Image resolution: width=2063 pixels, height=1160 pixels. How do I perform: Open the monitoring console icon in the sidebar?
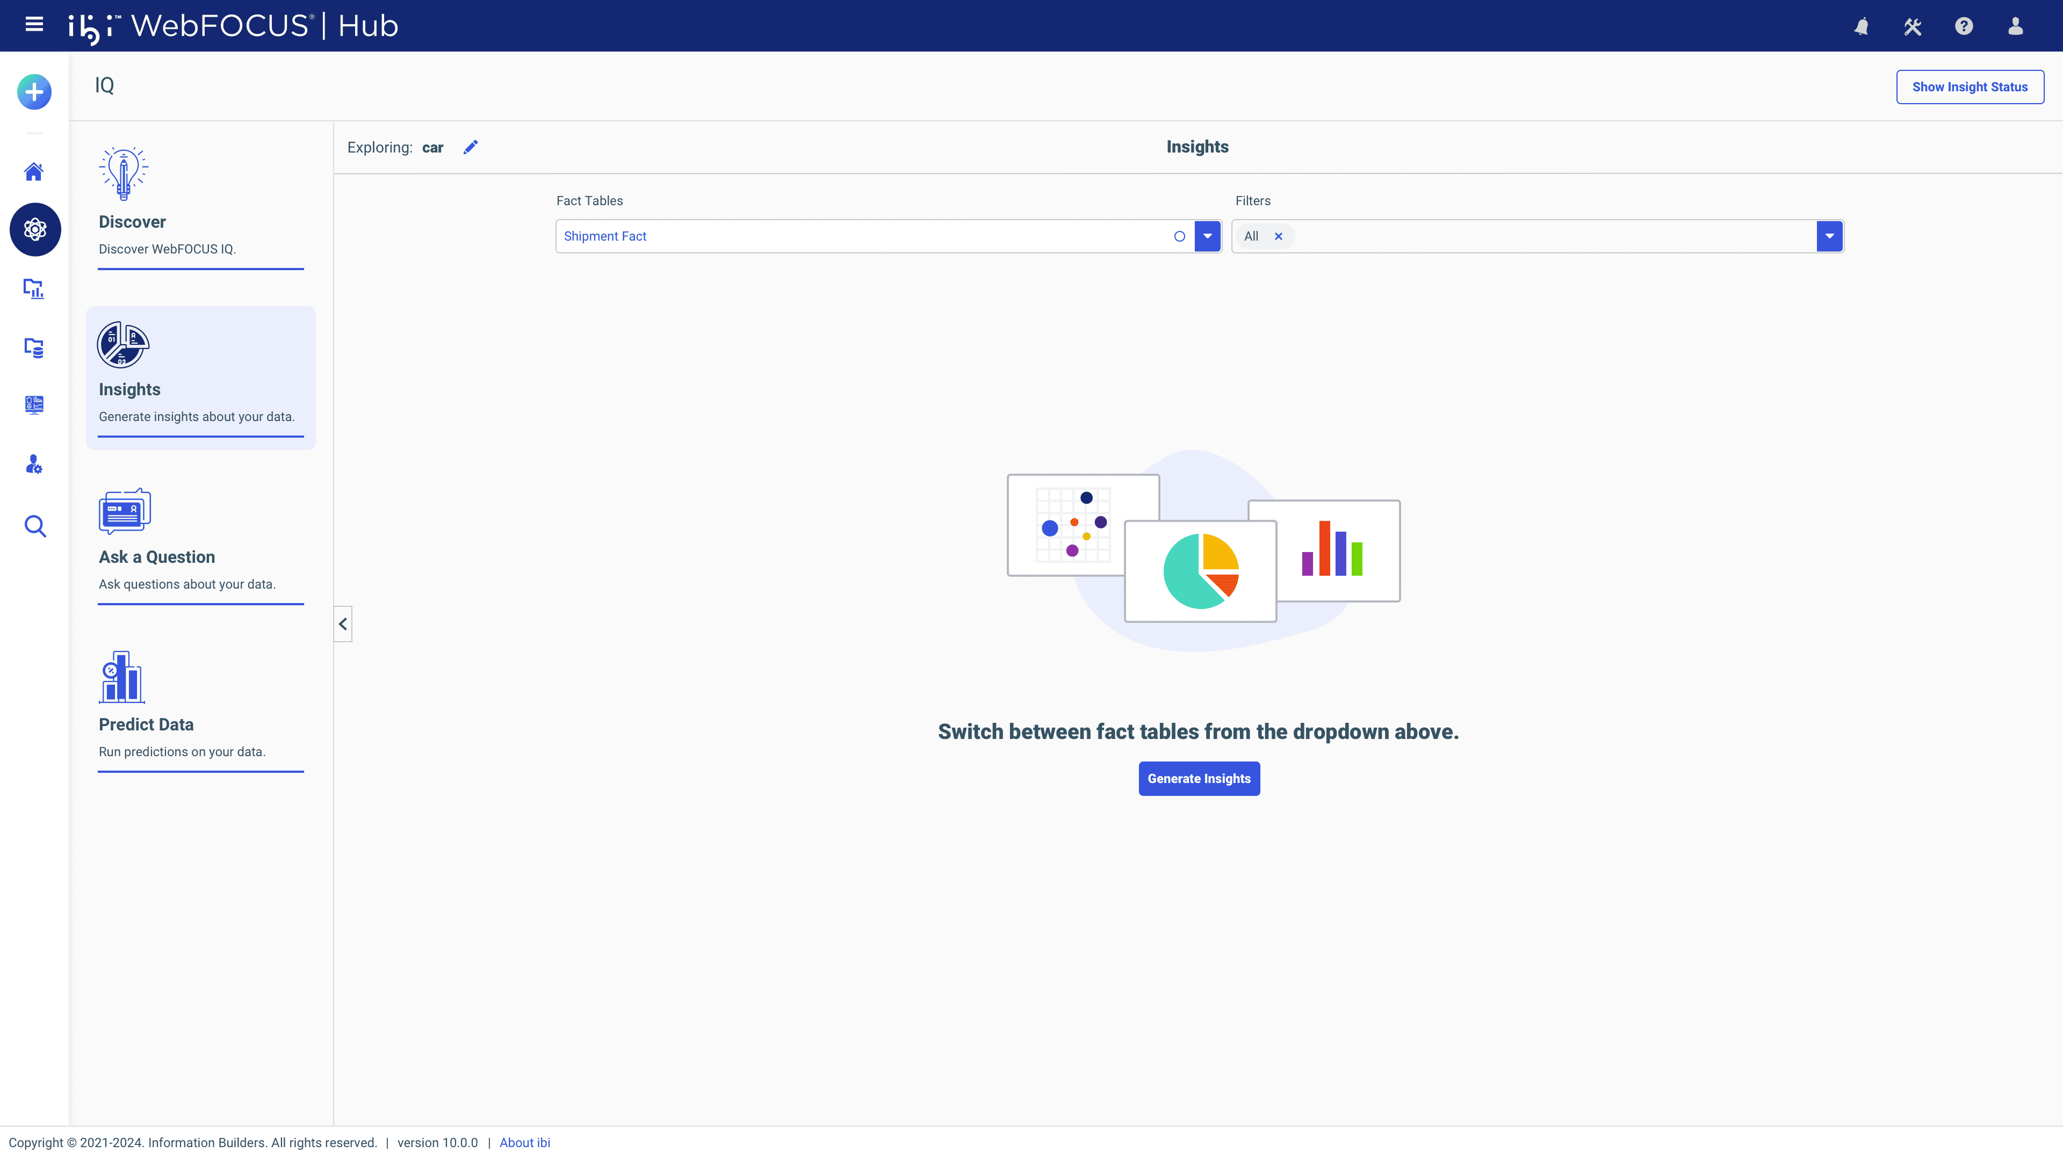[x=34, y=405]
